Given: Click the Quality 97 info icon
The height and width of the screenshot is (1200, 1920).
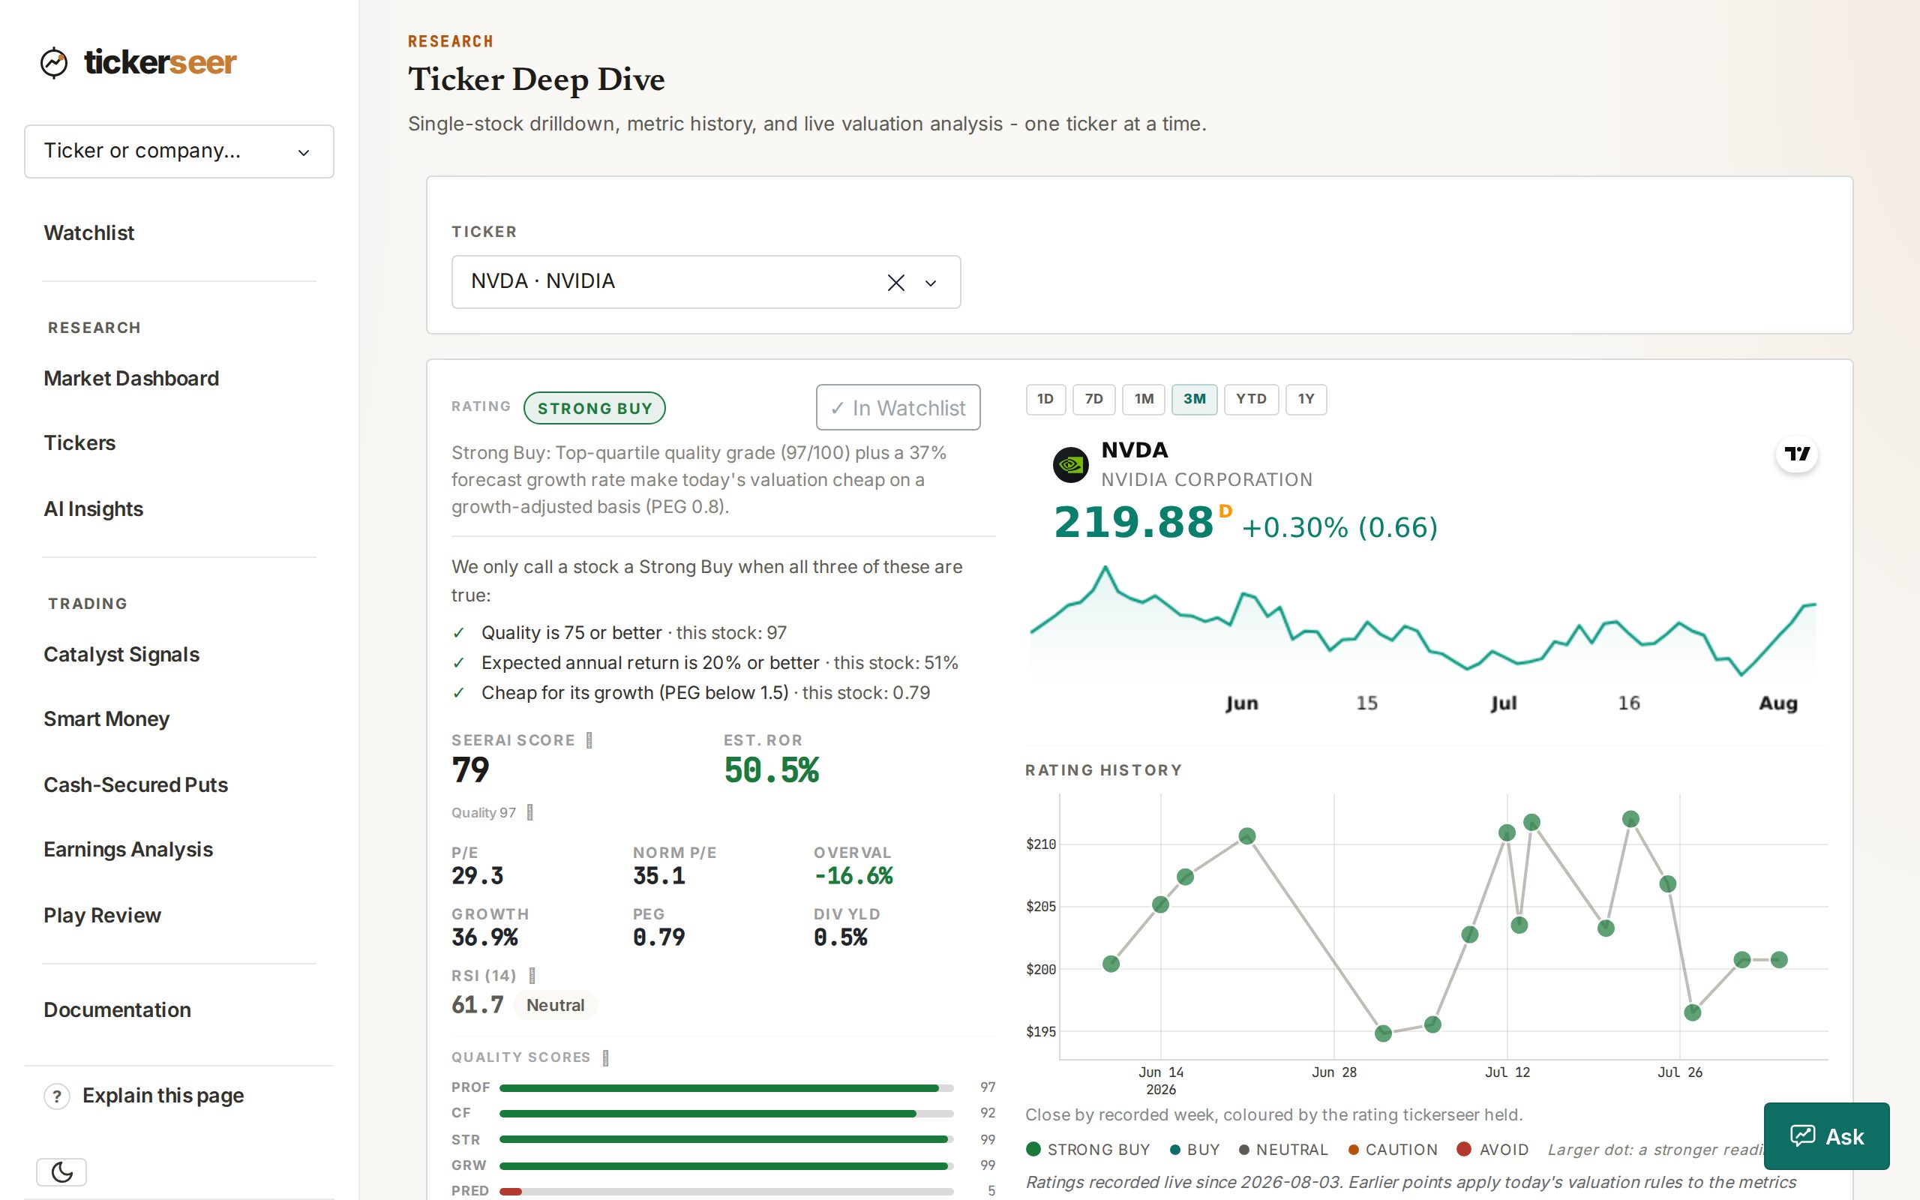Looking at the screenshot, I should click(530, 813).
